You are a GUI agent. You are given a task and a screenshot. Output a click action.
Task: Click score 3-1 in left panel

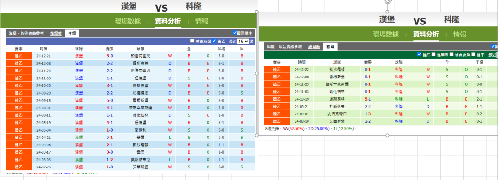tap(110, 85)
